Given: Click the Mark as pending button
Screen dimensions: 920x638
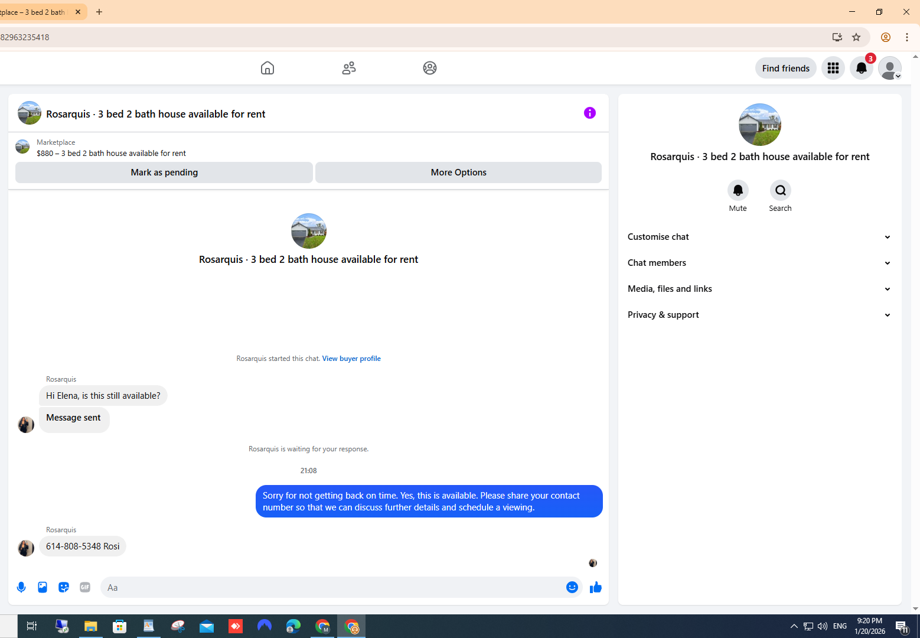Looking at the screenshot, I should 164,172.
